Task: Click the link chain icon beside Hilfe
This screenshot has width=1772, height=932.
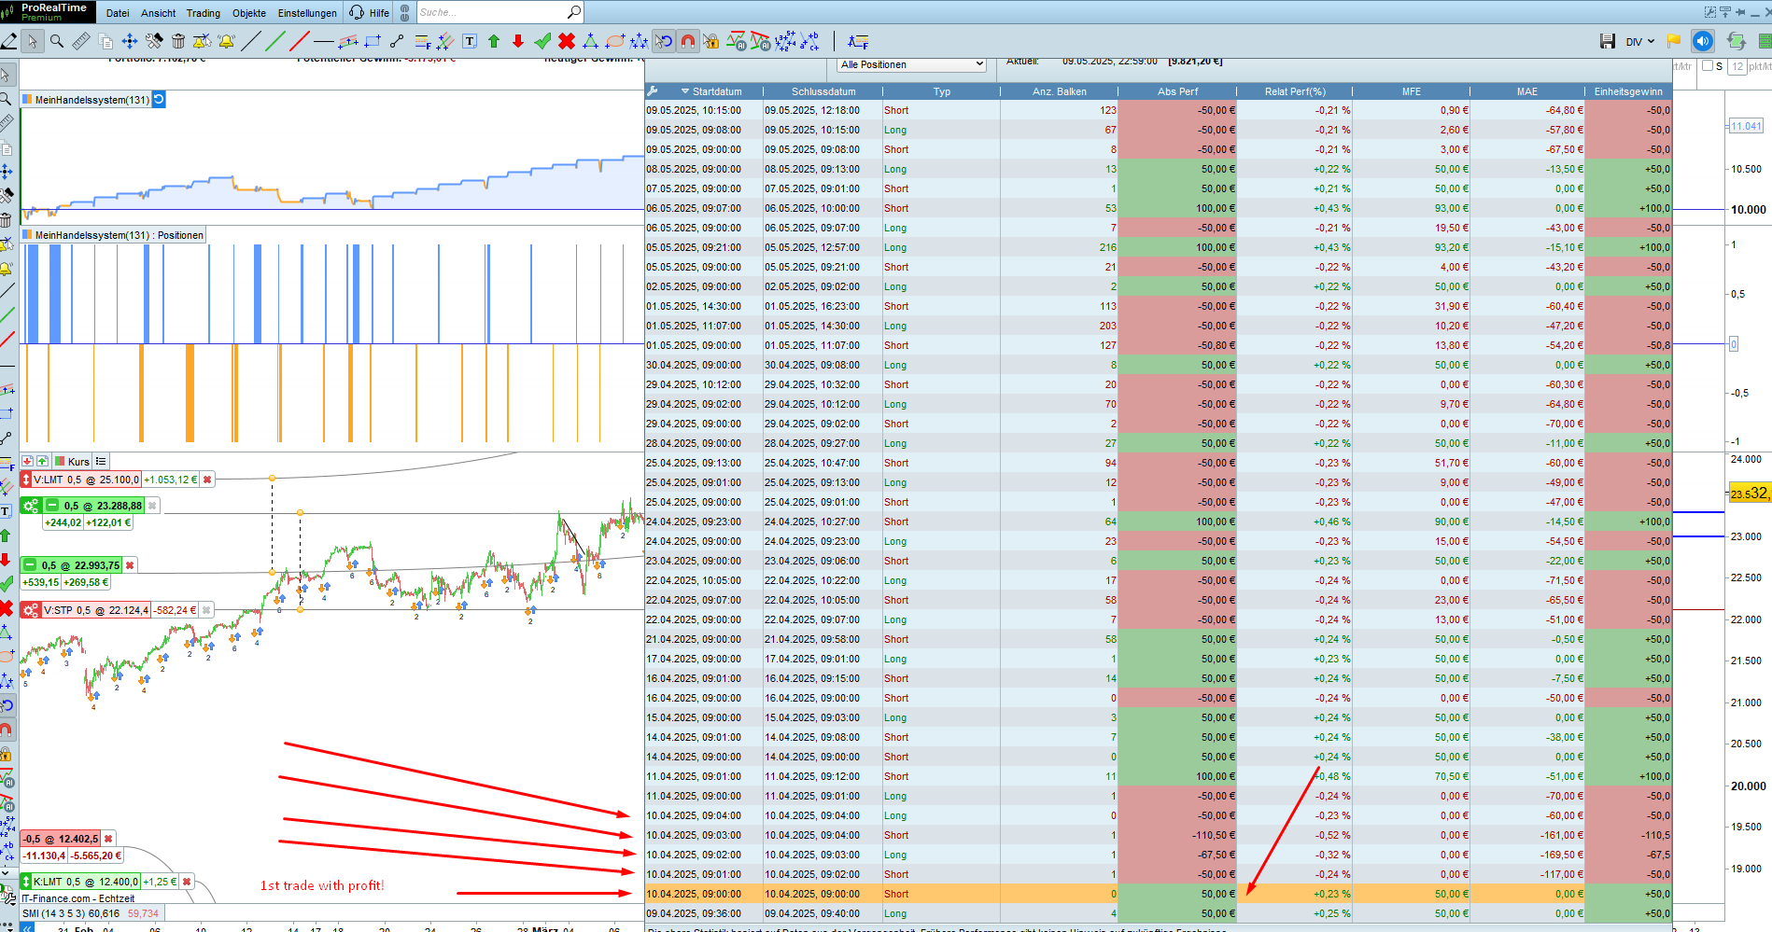Action: coord(404,12)
